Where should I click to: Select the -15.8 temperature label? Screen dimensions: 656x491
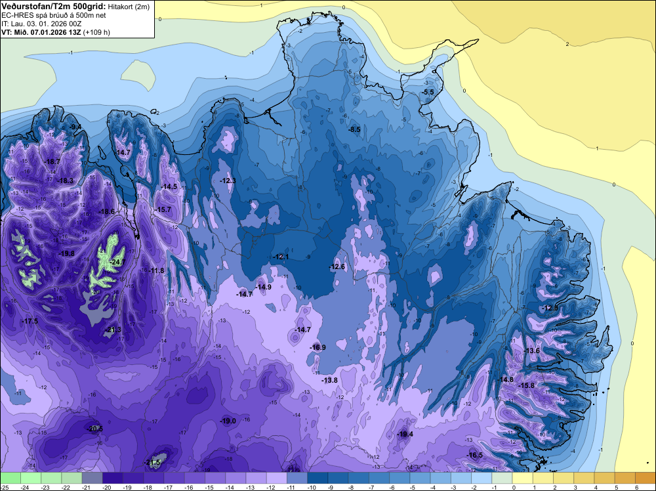tap(526, 385)
